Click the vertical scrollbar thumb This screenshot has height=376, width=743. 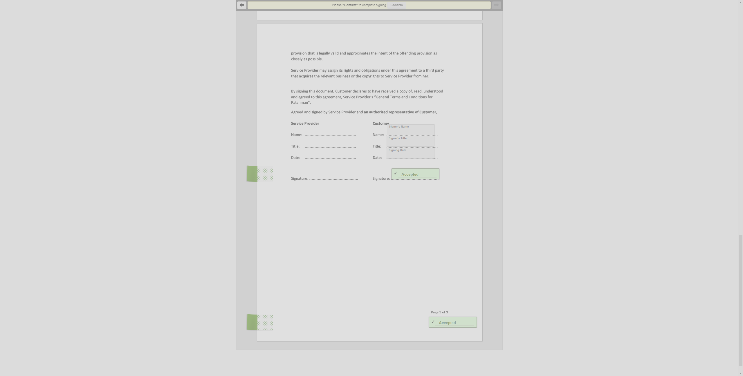pyautogui.click(x=740, y=300)
